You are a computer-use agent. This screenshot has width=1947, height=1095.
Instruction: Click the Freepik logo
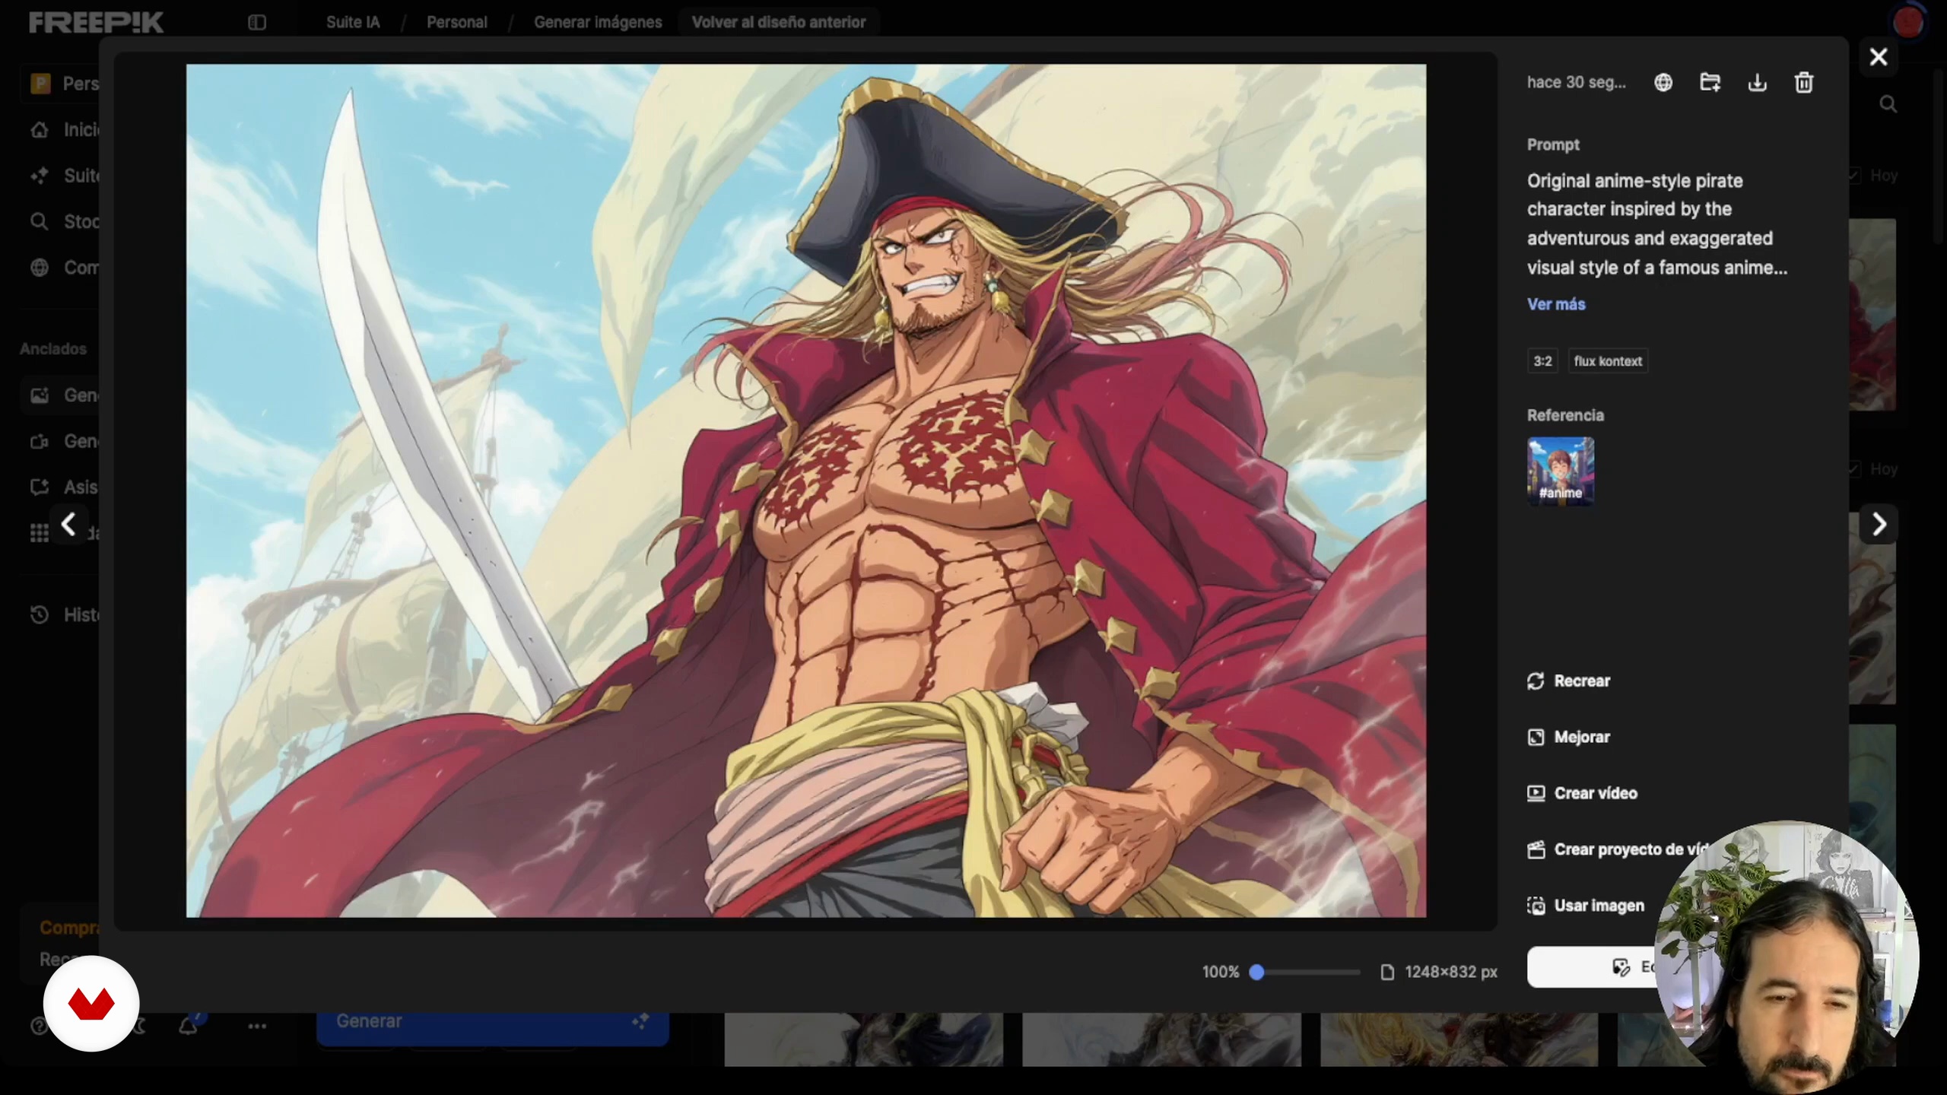coord(96,22)
